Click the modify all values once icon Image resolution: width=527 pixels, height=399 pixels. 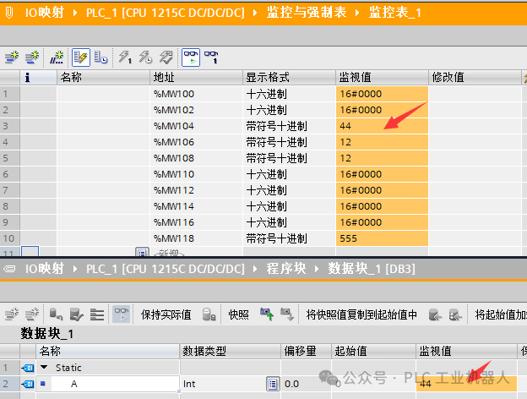coord(125,57)
